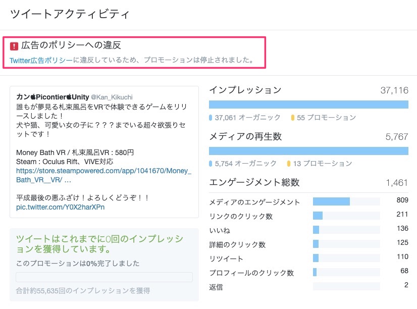Click the 5,754 オーガニック legend
417x309 pixels.
click(x=243, y=163)
